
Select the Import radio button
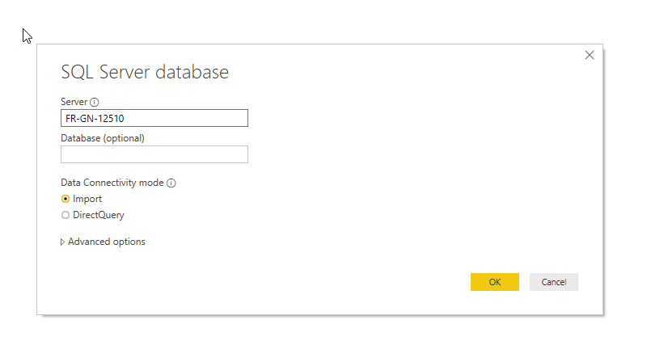(66, 199)
